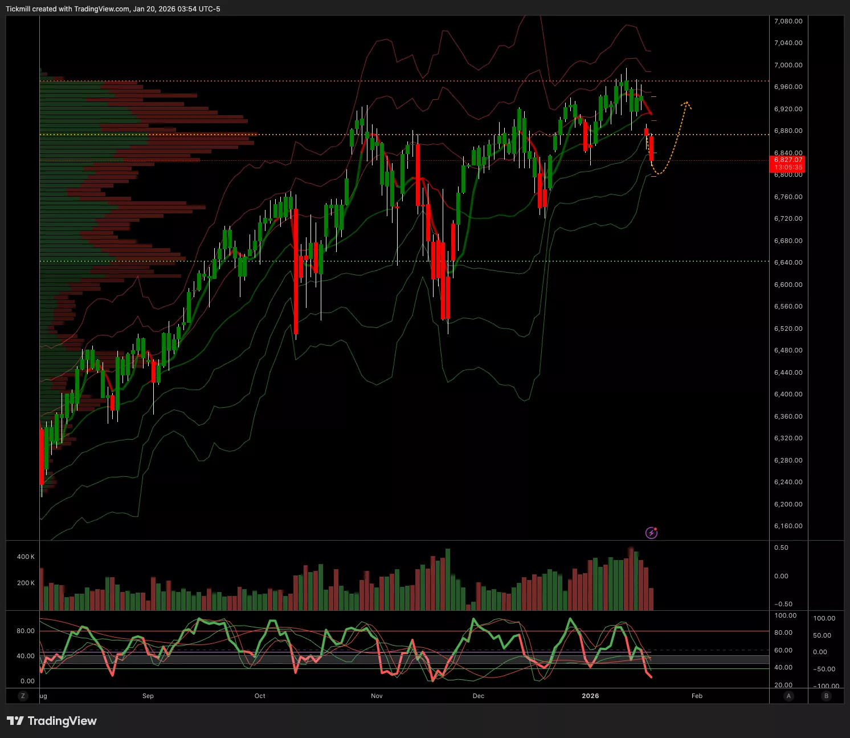Click the TradingView logo

pos(52,721)
